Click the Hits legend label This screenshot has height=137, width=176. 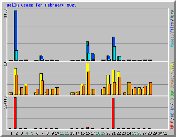[172, 14]
